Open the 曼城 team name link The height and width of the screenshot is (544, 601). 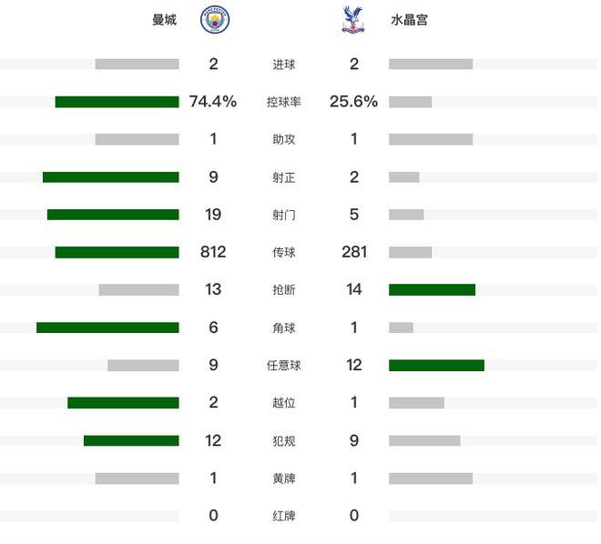pyautogui.click(x=164, y=20)
